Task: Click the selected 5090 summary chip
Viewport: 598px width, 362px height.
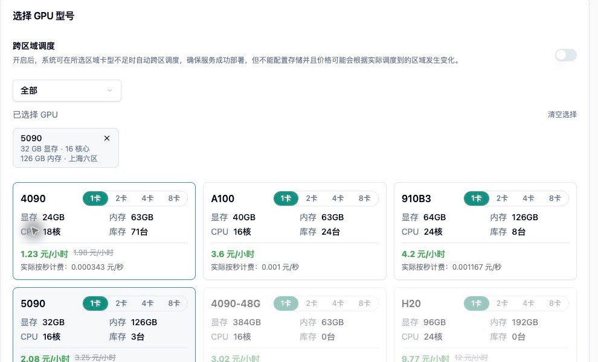Action: coord(66,148)
